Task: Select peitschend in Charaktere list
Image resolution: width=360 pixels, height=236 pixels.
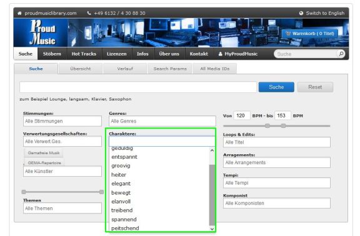Action: pos(159,229)
